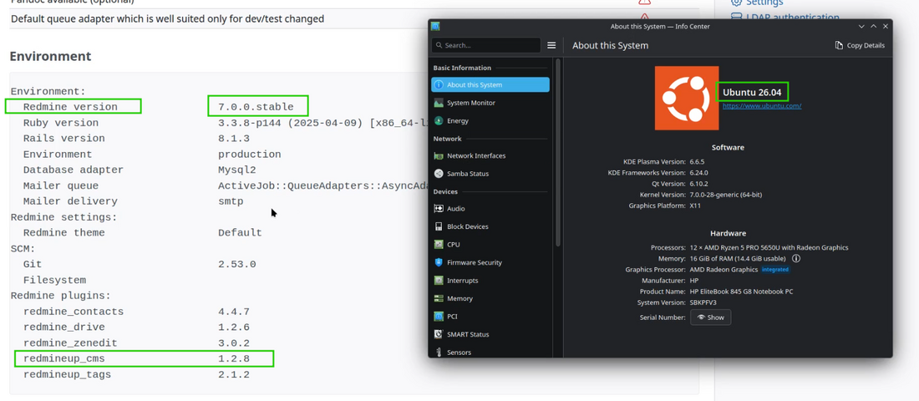The height and width of the screenshot is (401, 919).
Task: Click the 'Mysql2' database adapter value
Action: tap(237, 170)
